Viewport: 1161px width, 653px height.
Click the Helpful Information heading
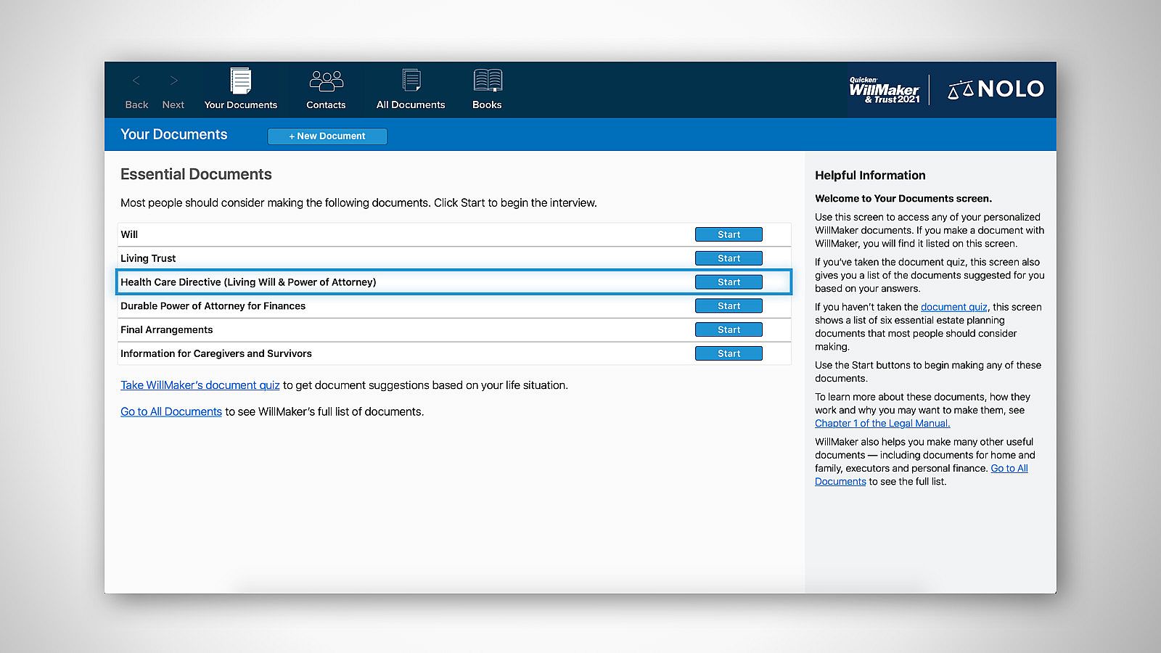coord(870,175)
